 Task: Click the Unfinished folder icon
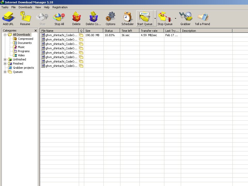(x=10, y=59)
